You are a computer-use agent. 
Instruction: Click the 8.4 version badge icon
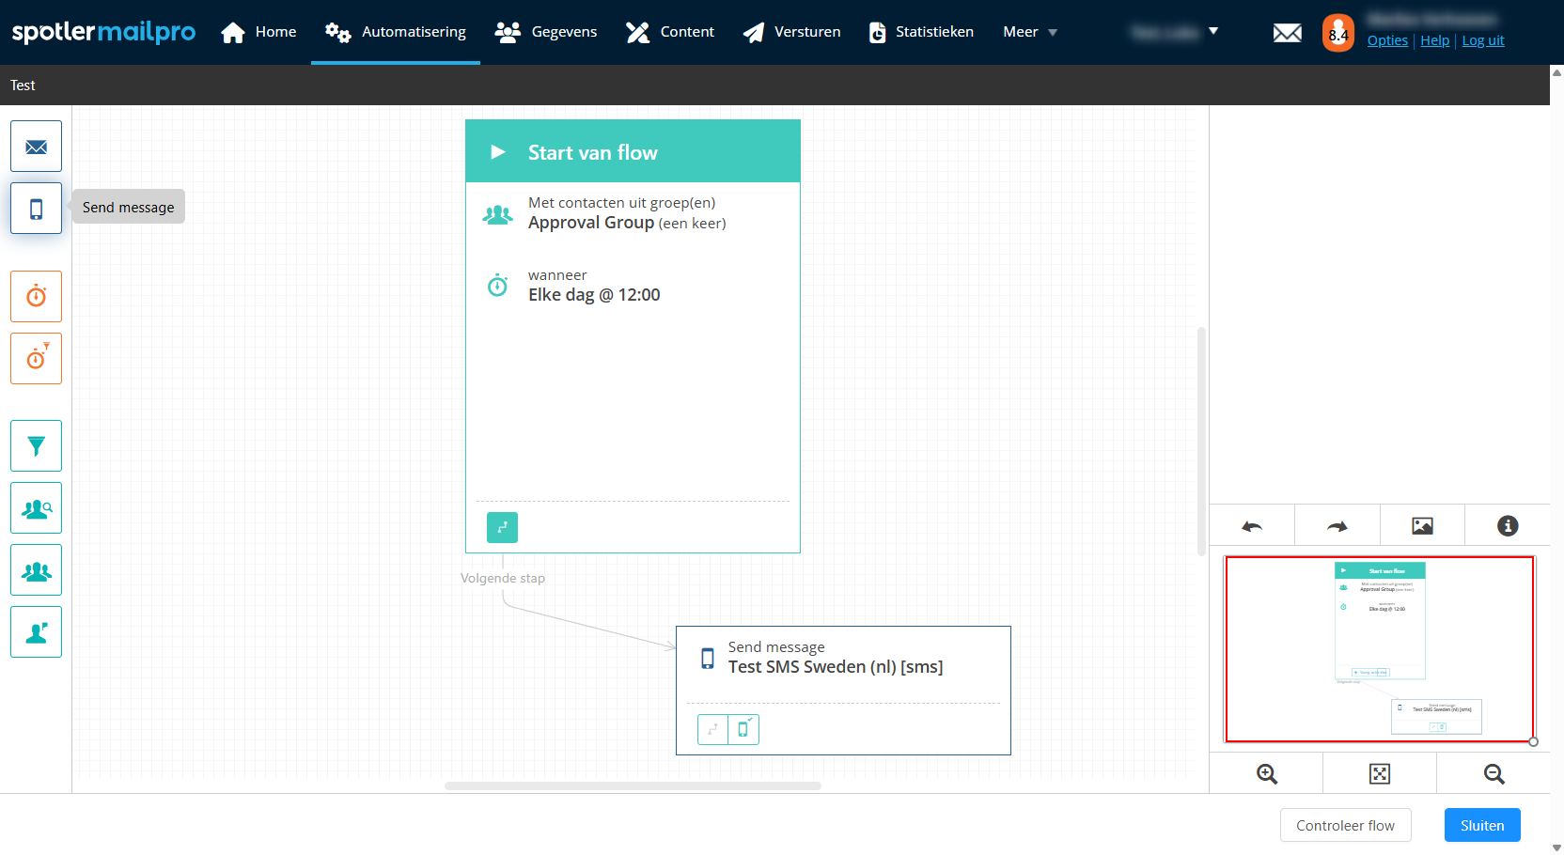pos(1338,33)
